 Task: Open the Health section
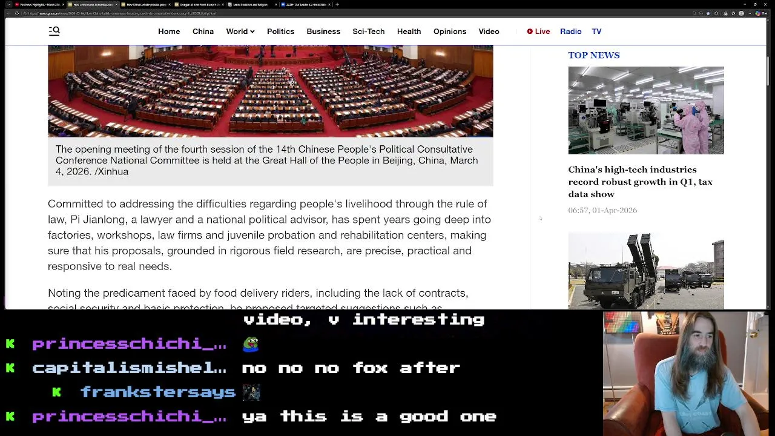pyautogui.click(x=409, y=31)
